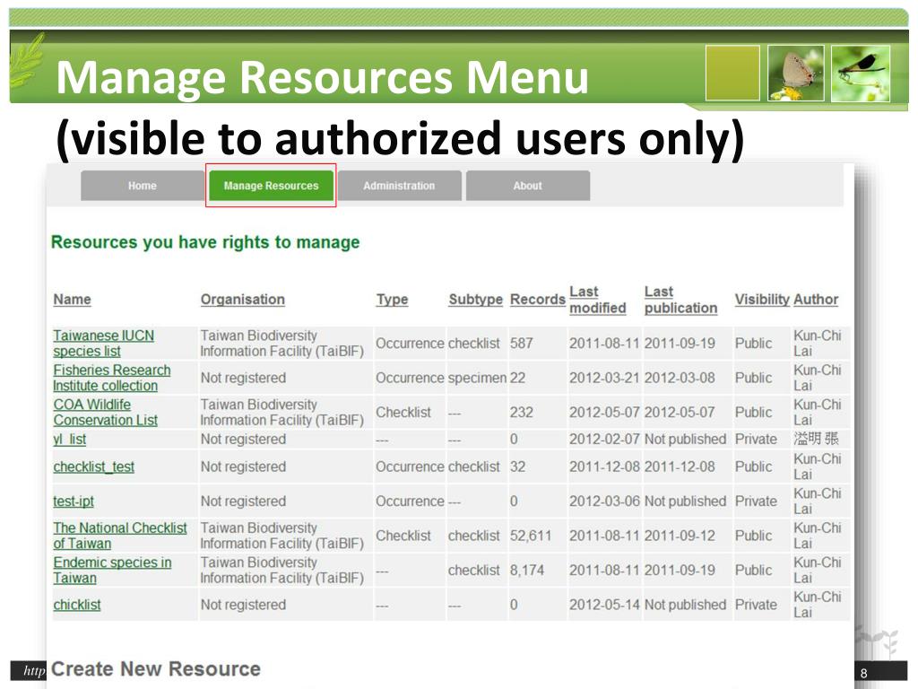Click Occurrence type in checklist_test row
This screenshot has height=689, width=918.
point(410,467)
